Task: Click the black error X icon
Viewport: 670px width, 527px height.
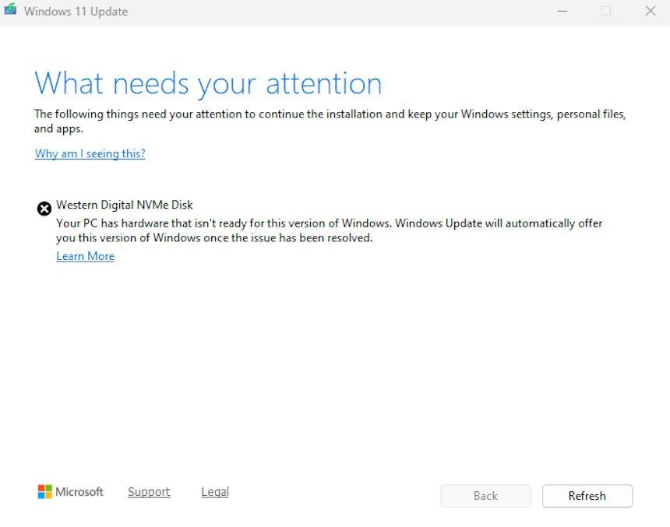Action: [x=44, y=209]
